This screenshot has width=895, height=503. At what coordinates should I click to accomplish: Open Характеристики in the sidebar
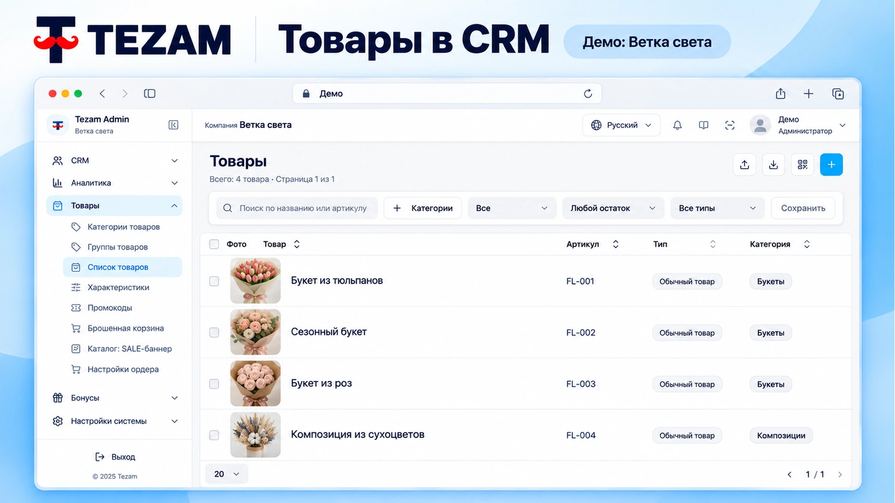[123, 287]
